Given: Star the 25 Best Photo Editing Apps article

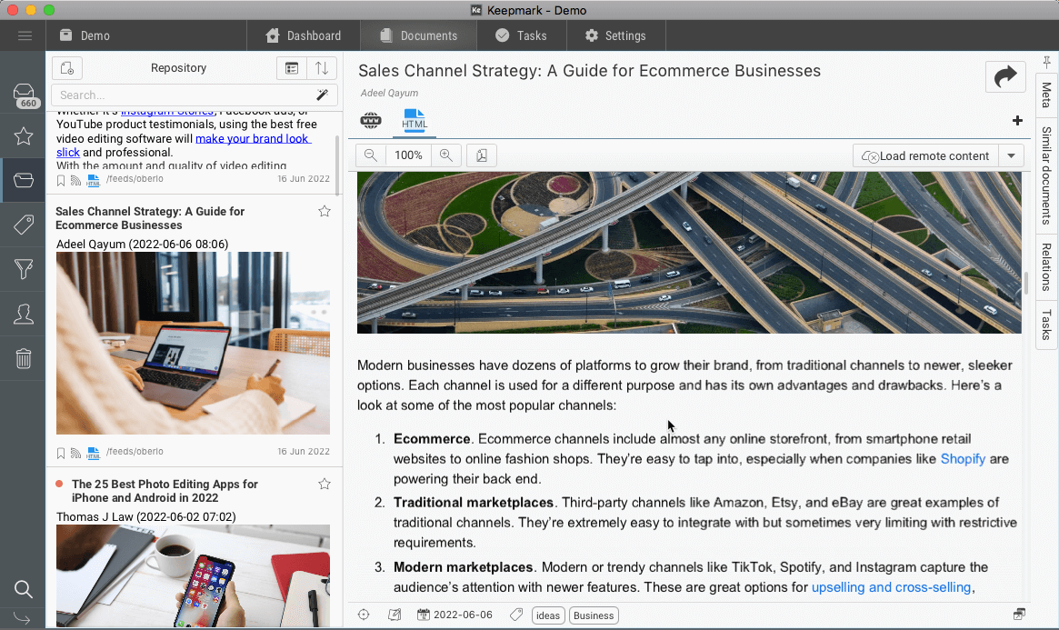Looking at the screenshot, I should coord(325,485).
